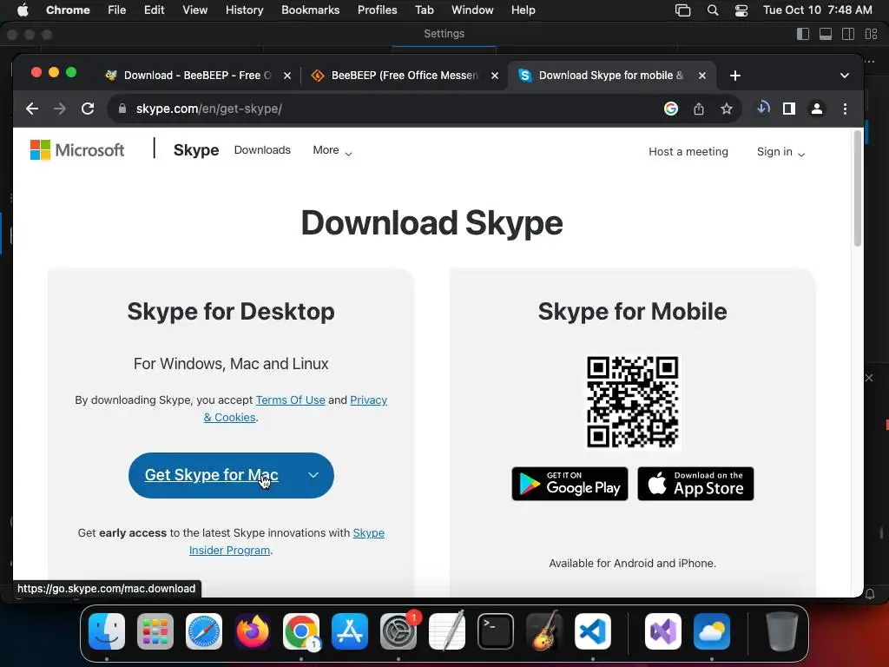Click Get Skype for Mac button
This screenshot has height=667, width=889.
tap(212, 475)
